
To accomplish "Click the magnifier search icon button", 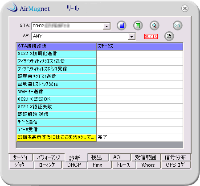I will pyautogui.click(x=155, y=25).
